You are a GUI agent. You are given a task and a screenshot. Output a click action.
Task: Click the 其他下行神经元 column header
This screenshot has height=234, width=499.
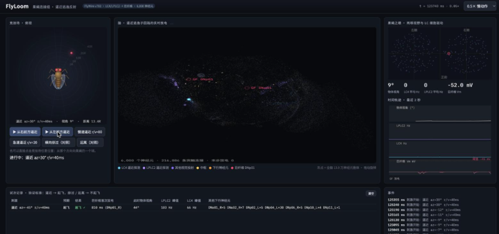pyautogui.click(x=219, y=201)
